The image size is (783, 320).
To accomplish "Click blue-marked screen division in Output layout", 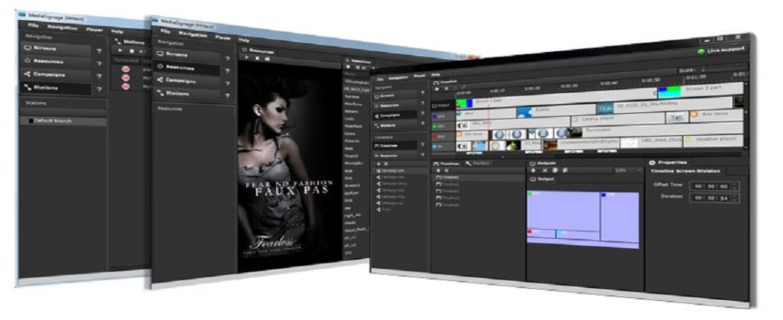I will pos(619,217).
